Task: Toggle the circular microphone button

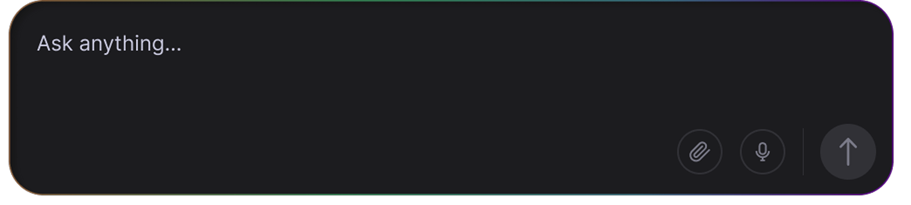Action: pyautogui.click(x=762, y=152)
